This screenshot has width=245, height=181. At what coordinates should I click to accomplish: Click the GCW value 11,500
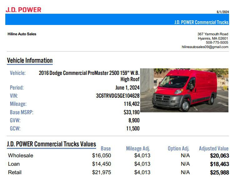coord(133,129)
